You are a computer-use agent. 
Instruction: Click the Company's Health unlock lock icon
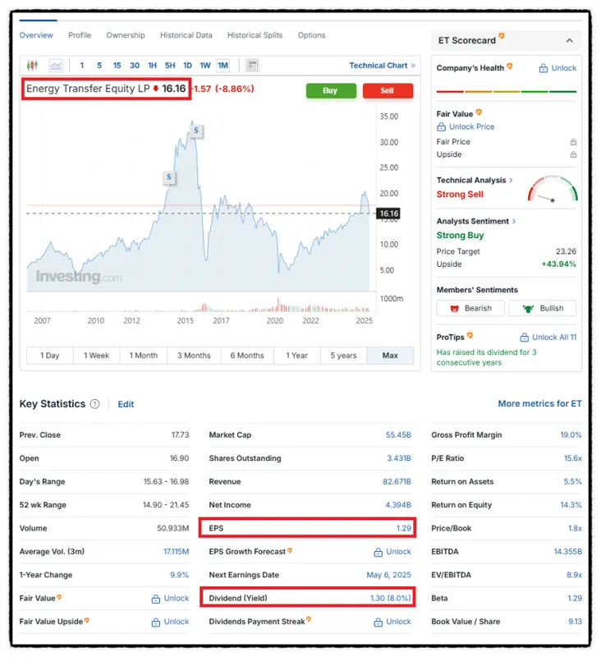(544, 68)
